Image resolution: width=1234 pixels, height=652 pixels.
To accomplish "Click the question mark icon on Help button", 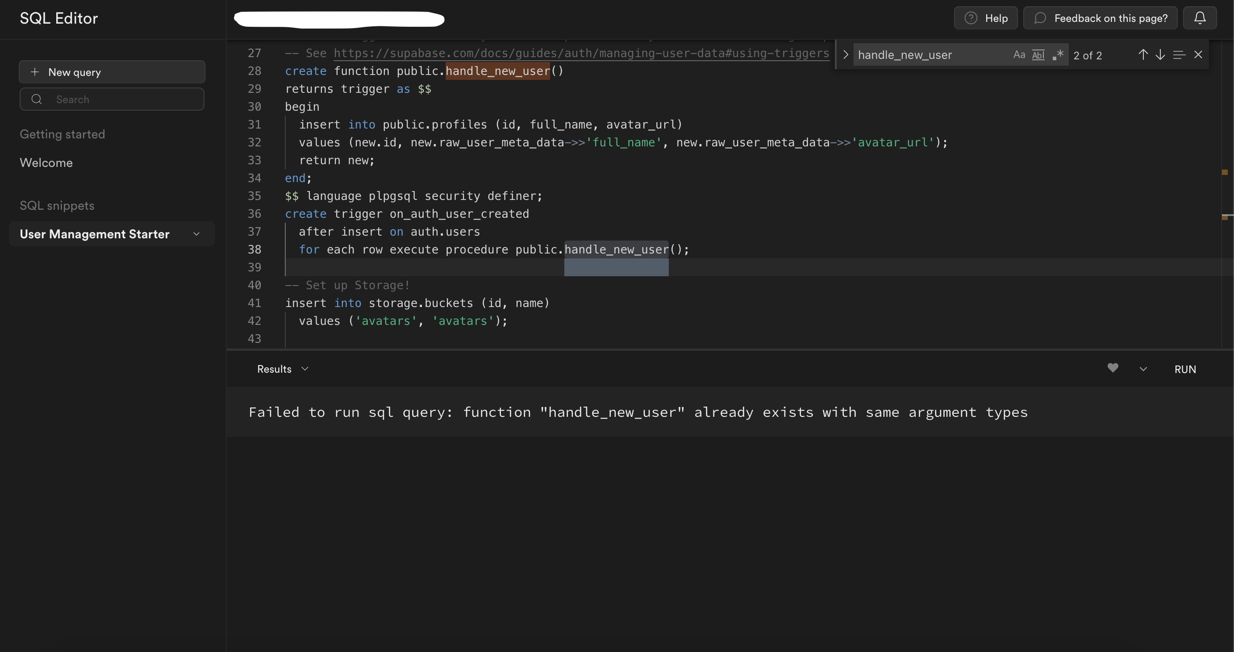I will pyautogui.click(x=971, y=18).
